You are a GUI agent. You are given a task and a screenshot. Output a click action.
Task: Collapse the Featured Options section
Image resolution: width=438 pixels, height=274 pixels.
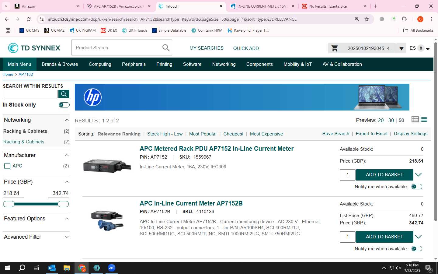click(x=67, y=219)
